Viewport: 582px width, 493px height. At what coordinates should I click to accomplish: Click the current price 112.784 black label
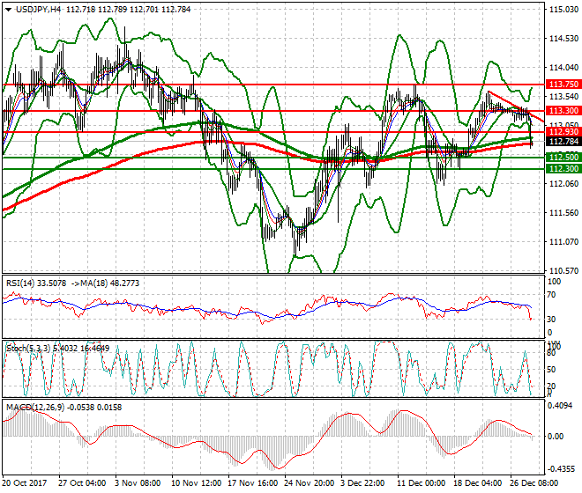[563, 141]
